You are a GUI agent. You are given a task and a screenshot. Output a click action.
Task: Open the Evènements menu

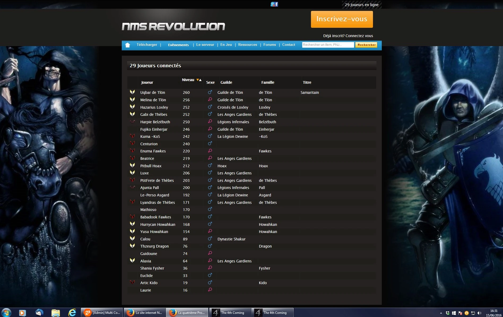pos(178,45)
